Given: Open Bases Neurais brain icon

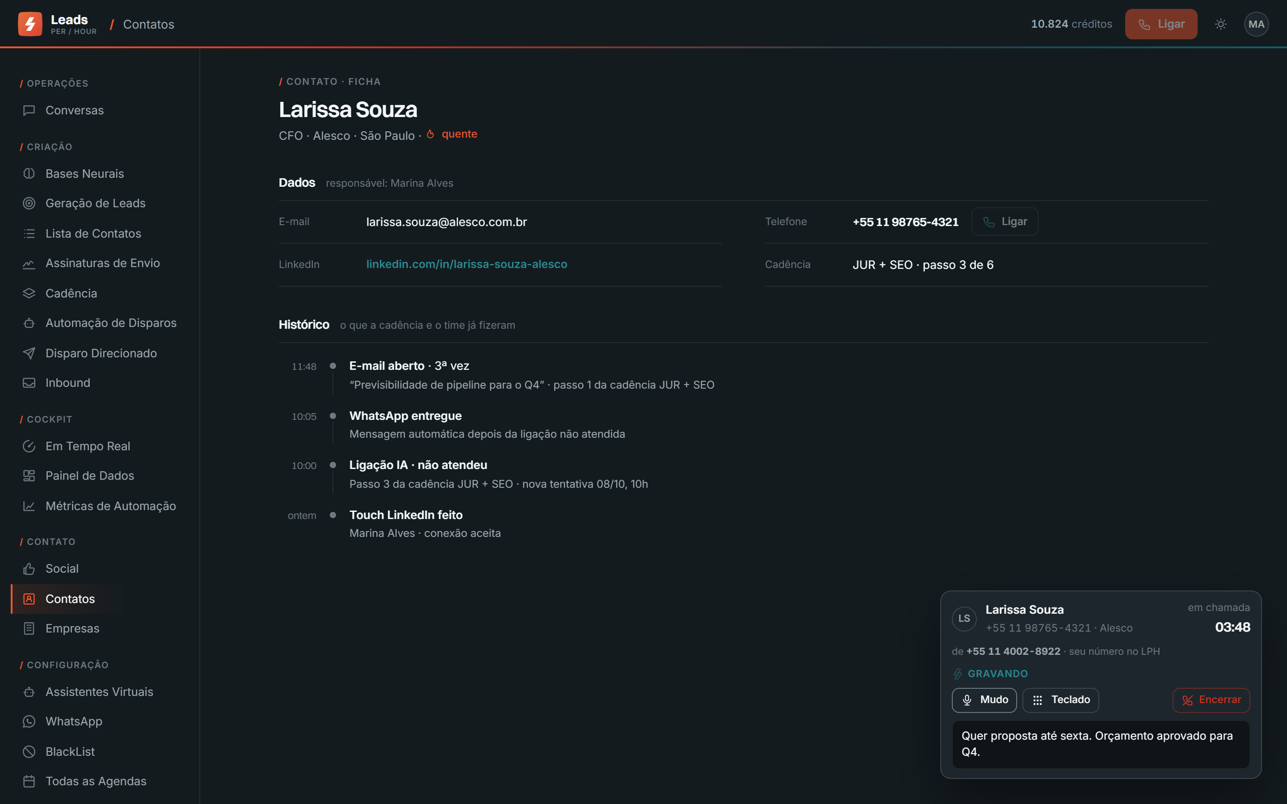Looking at the screenshot, I should [x=29, y=173].
